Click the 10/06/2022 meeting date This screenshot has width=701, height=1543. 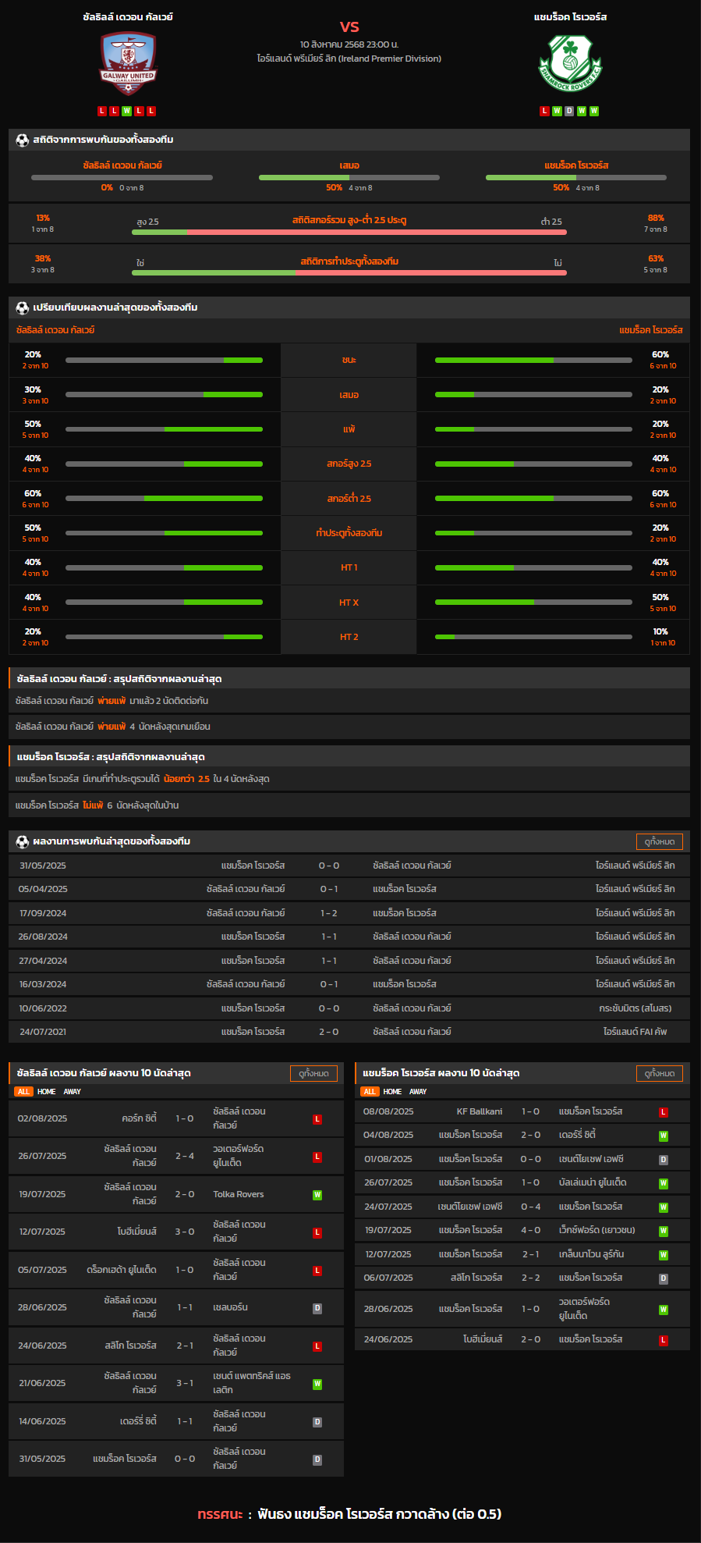pyautogui.click(x=43, y=1008)
